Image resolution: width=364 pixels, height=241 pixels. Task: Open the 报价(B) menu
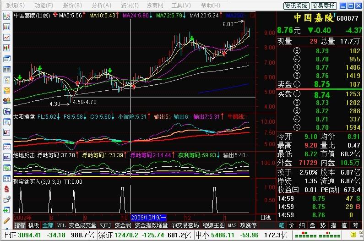click(72, 5)
